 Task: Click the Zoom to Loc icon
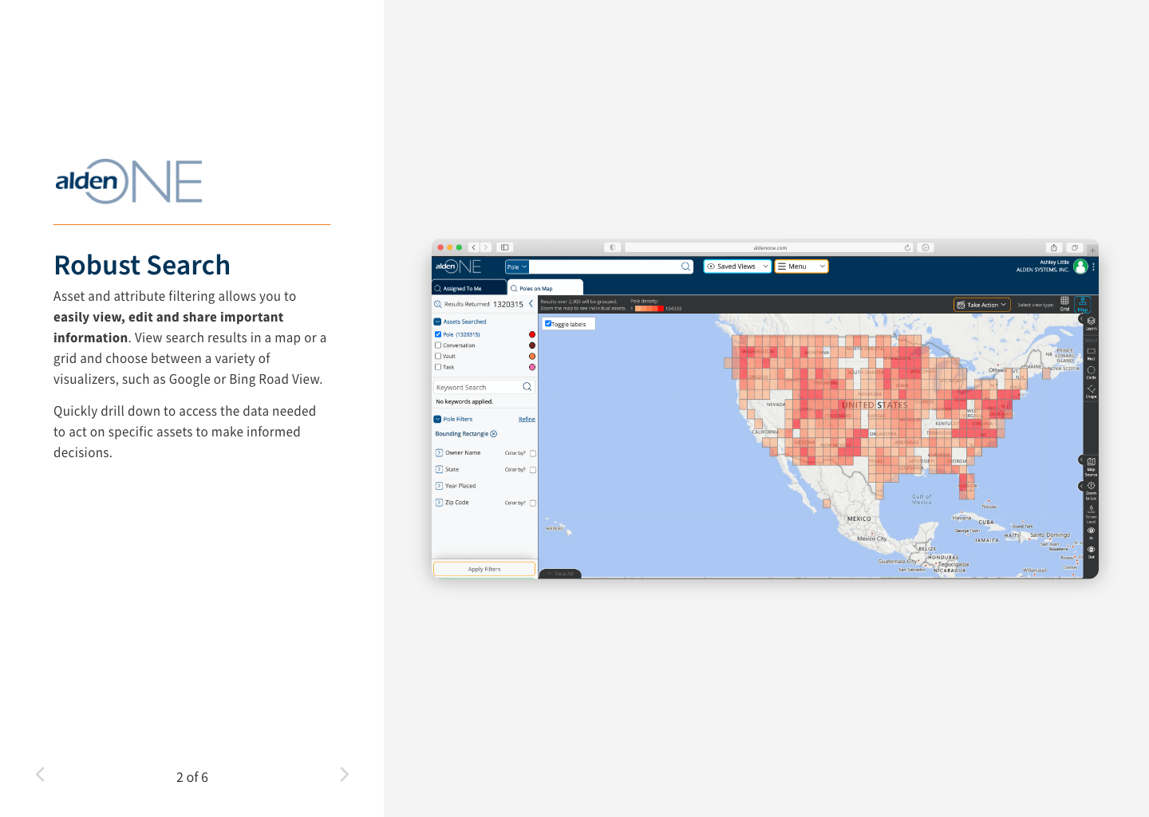pos(1091,487)
